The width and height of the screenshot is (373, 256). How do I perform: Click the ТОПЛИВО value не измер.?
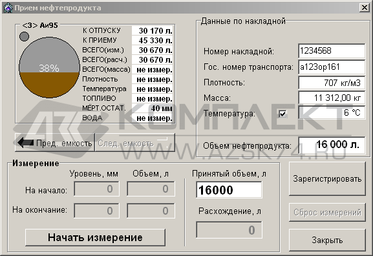pos(153,98)
